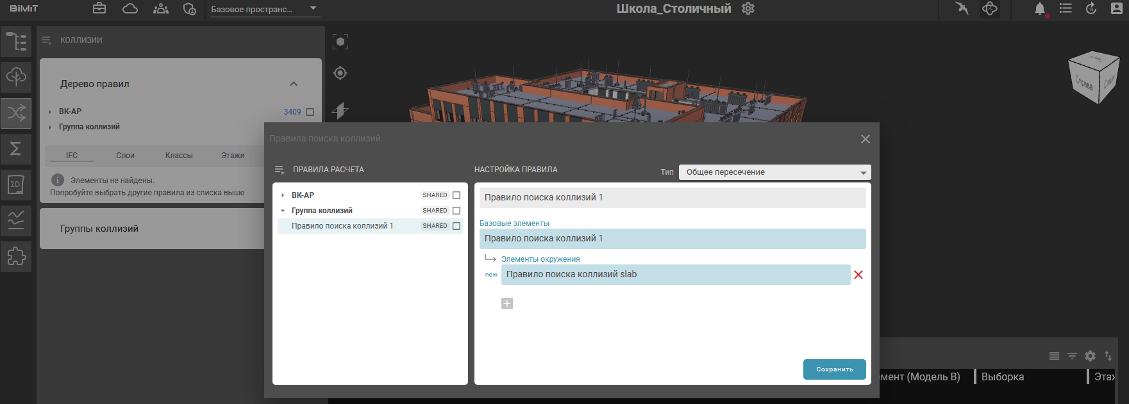Check the Группа коллизий checkbox in dialog
The height and width of the screenshot is (404, 1129).
(x=456, y=211)
